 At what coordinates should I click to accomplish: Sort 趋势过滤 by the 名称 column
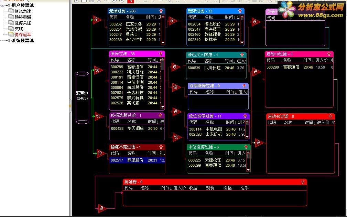tap(208, 17)
